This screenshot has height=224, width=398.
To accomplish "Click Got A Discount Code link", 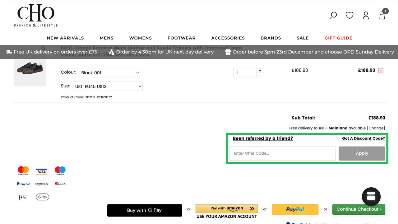I will pyautogui.click(x=364, y=138).
